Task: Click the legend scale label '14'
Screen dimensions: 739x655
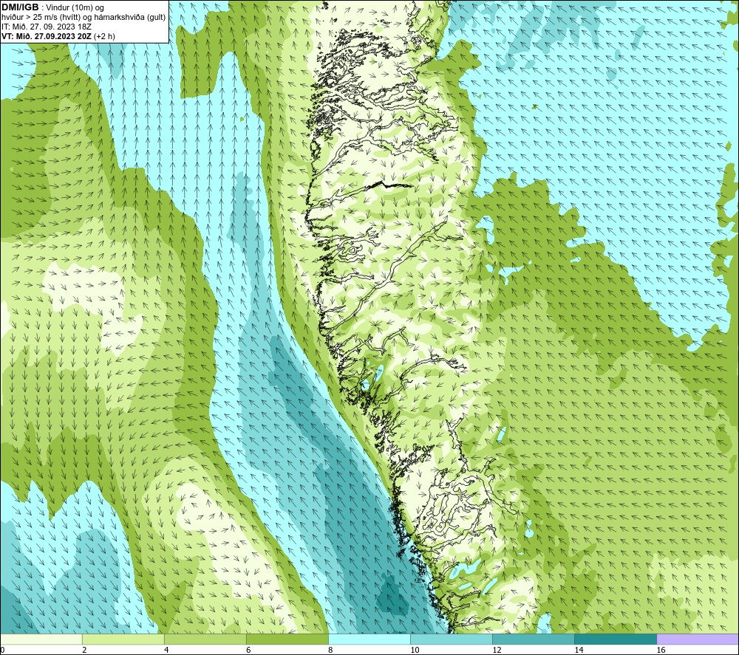Action: coord(579,650)
